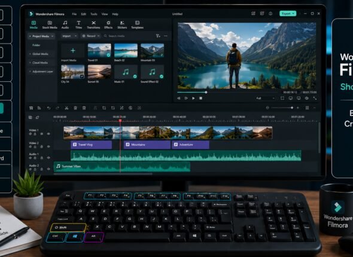Open the View menu
Image resolution: width=353 pixels, height=257 pixels.
click(105, 14)
